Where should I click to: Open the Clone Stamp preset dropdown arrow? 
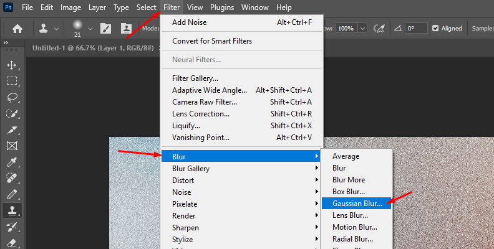click(x=56, y=29)
